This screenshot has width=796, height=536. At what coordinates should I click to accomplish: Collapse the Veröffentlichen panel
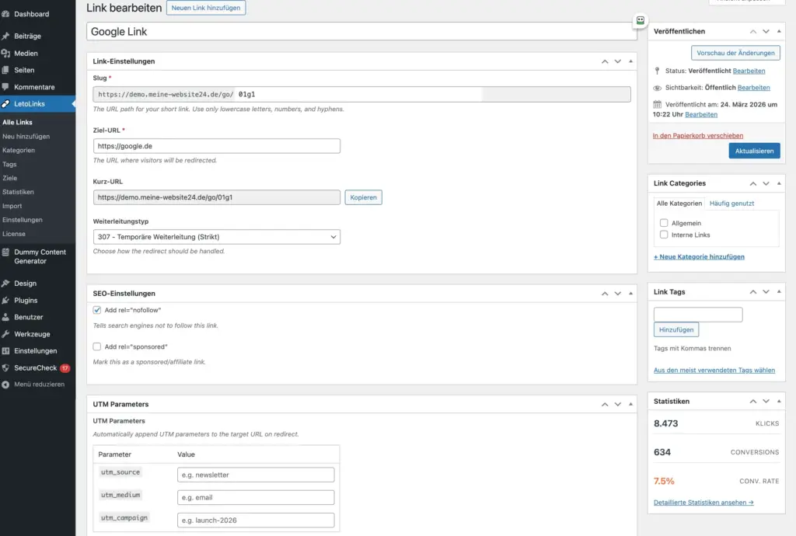point(779,31)
